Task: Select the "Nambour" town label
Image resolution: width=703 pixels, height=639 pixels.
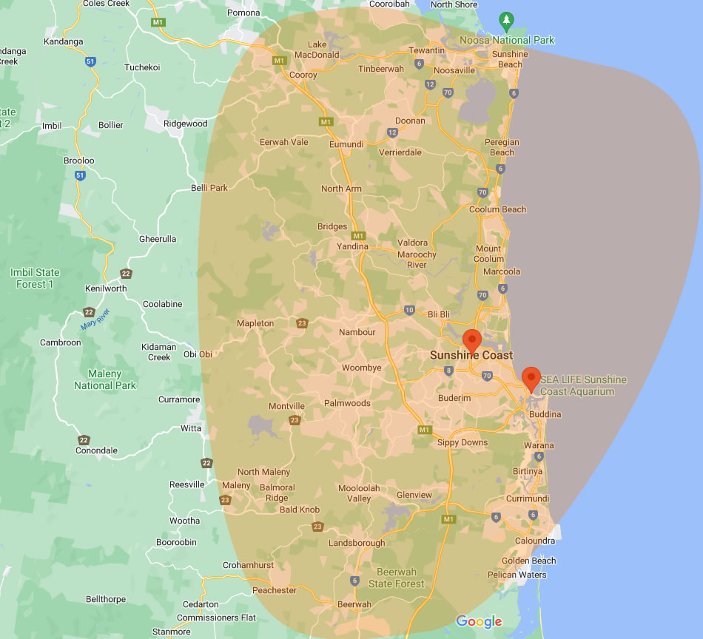Action: [357, 332]
